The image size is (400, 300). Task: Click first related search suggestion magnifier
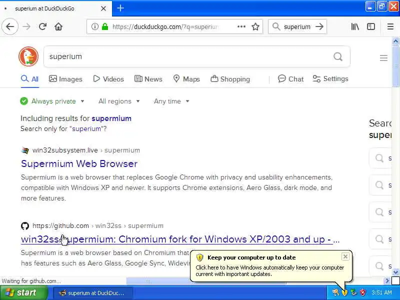pyautogui.click(x=379, y=158)
